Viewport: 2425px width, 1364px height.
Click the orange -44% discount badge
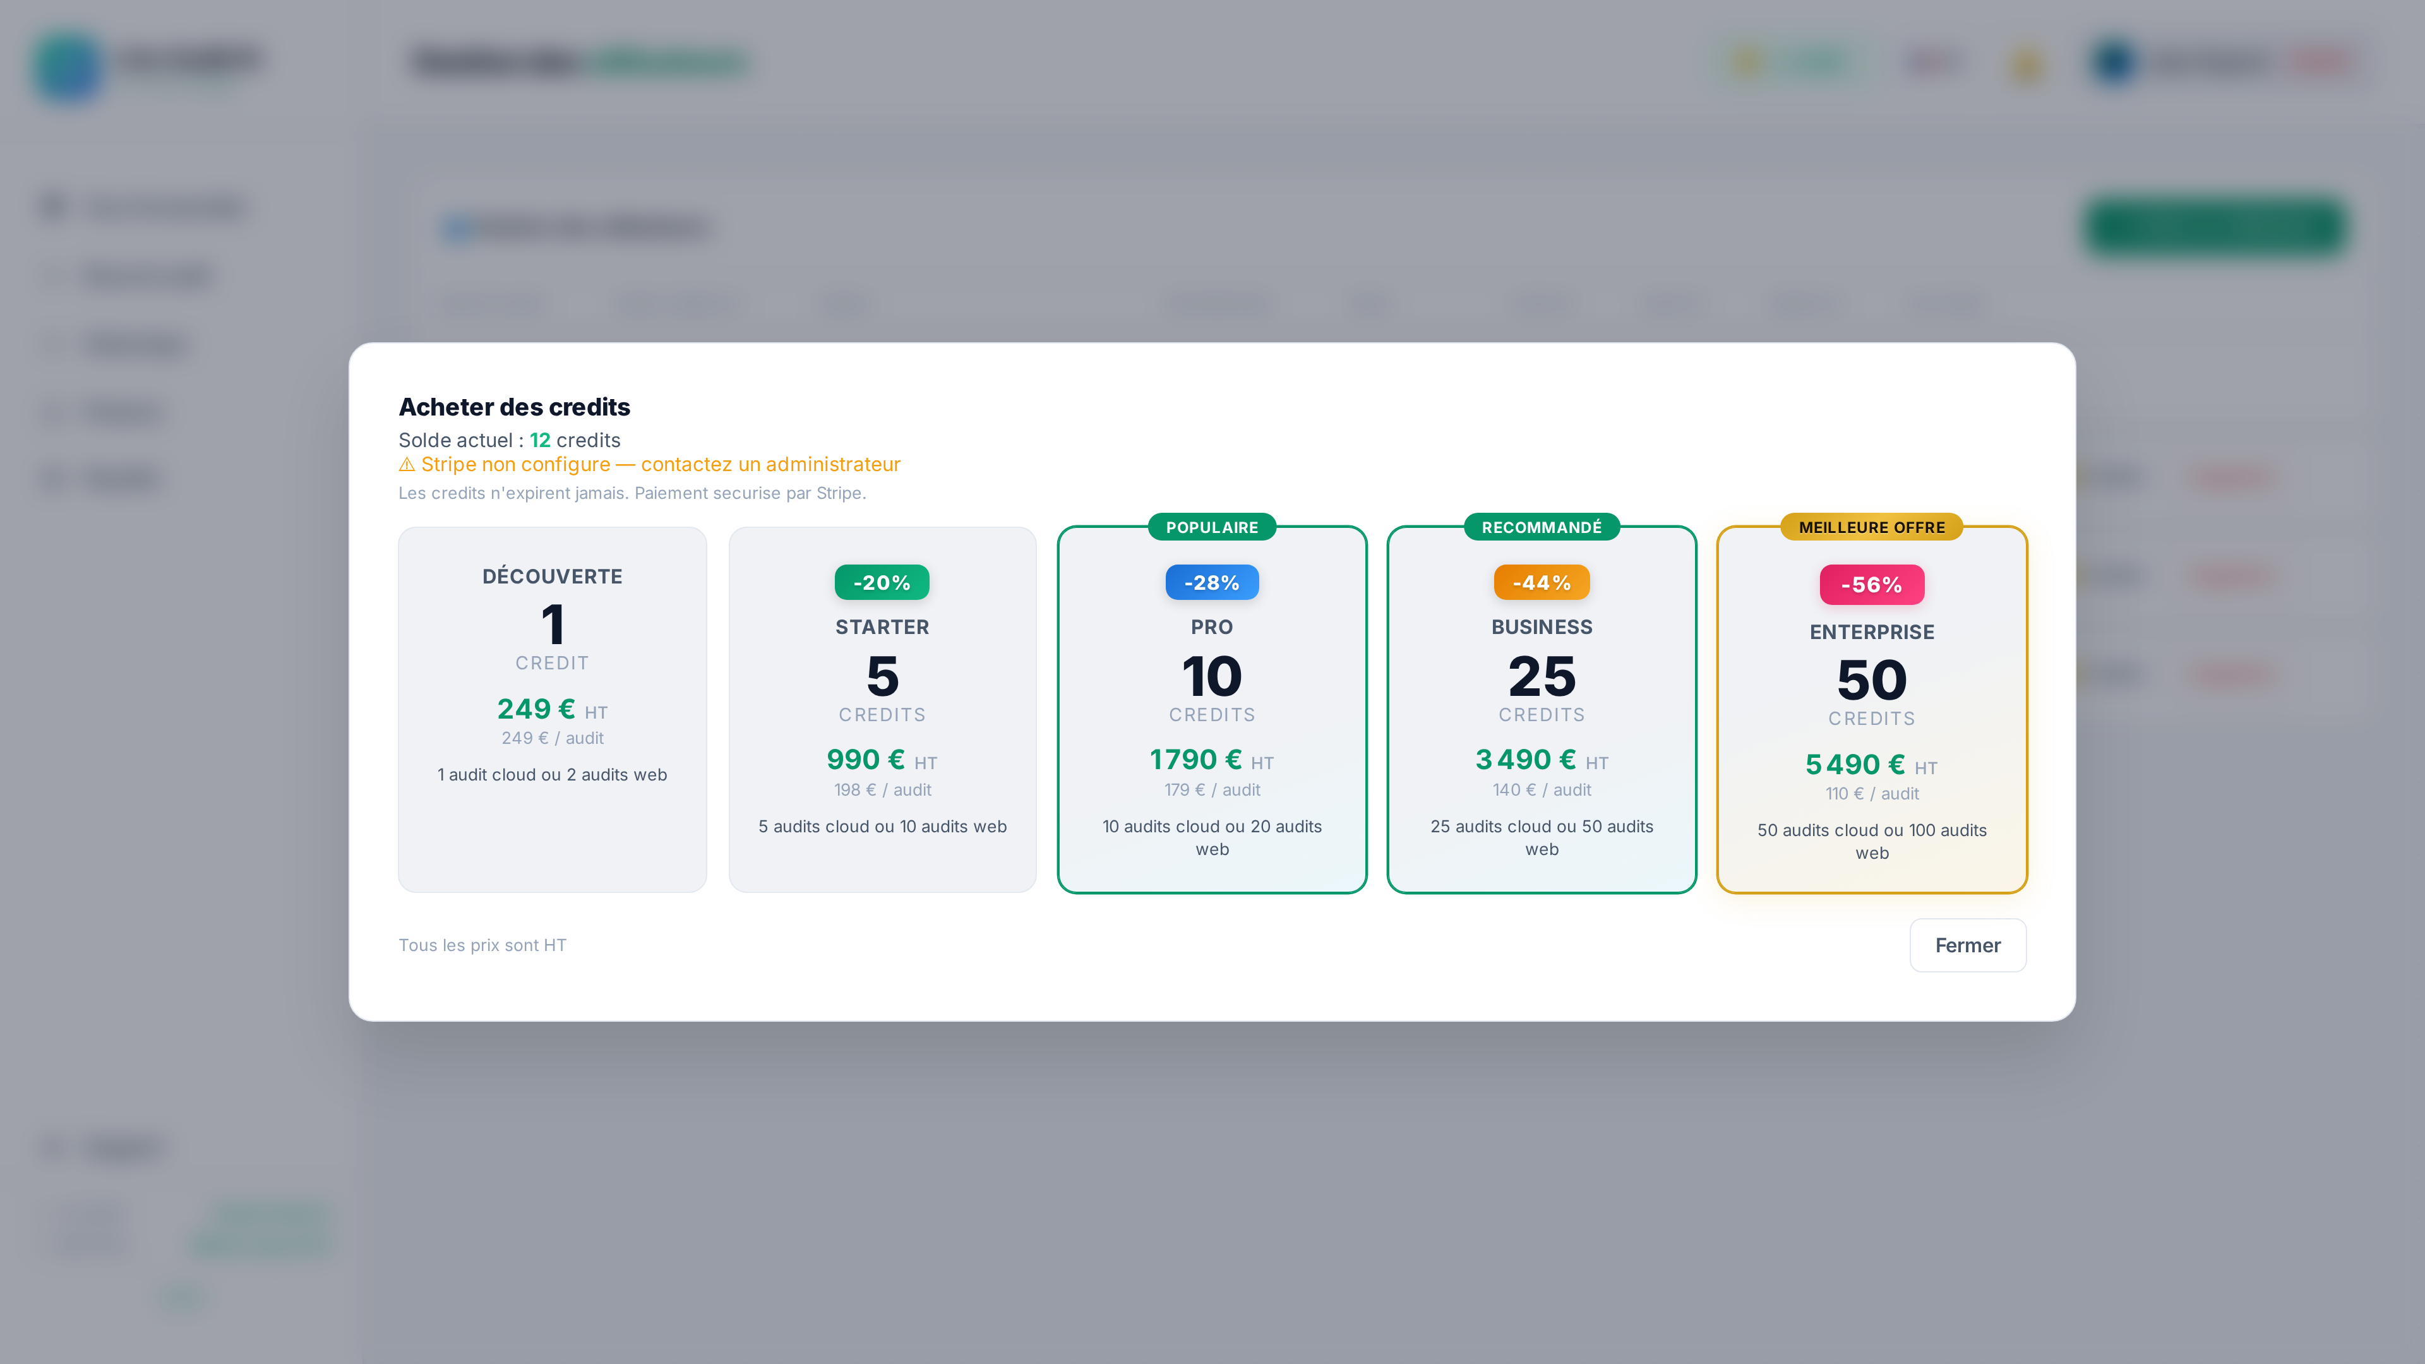[1541, 583]
